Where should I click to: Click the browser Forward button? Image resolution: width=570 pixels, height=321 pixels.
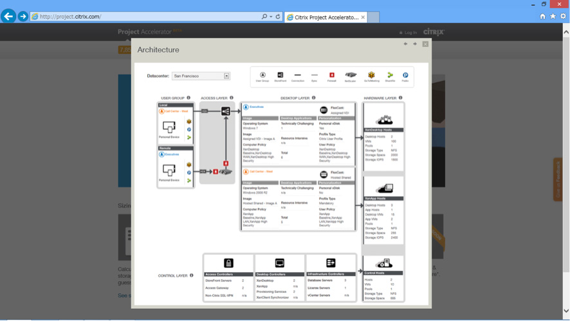23,16
